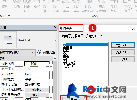Click the 显示模型 value 标准

[37, 74]
